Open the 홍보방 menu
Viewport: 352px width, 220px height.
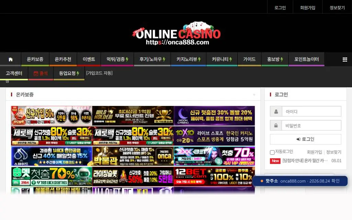click(x=275, y=59)
